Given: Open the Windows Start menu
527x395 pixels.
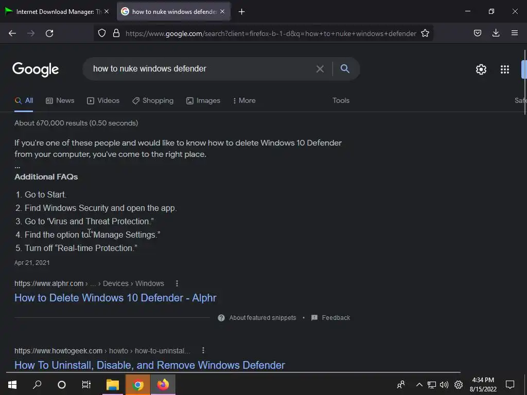Looking at the screenshot, I should click(x=12, y=385).
